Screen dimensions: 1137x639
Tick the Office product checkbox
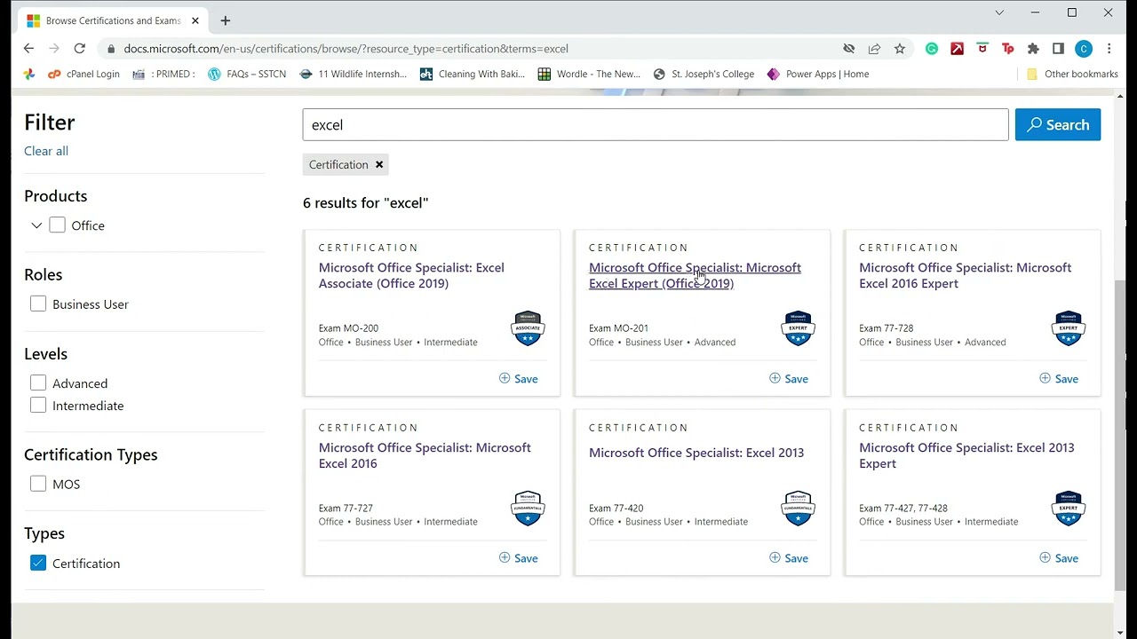tap(57, 225)
